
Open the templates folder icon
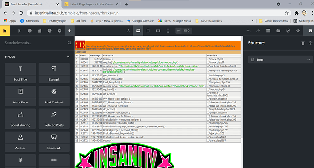coord(278,31)
